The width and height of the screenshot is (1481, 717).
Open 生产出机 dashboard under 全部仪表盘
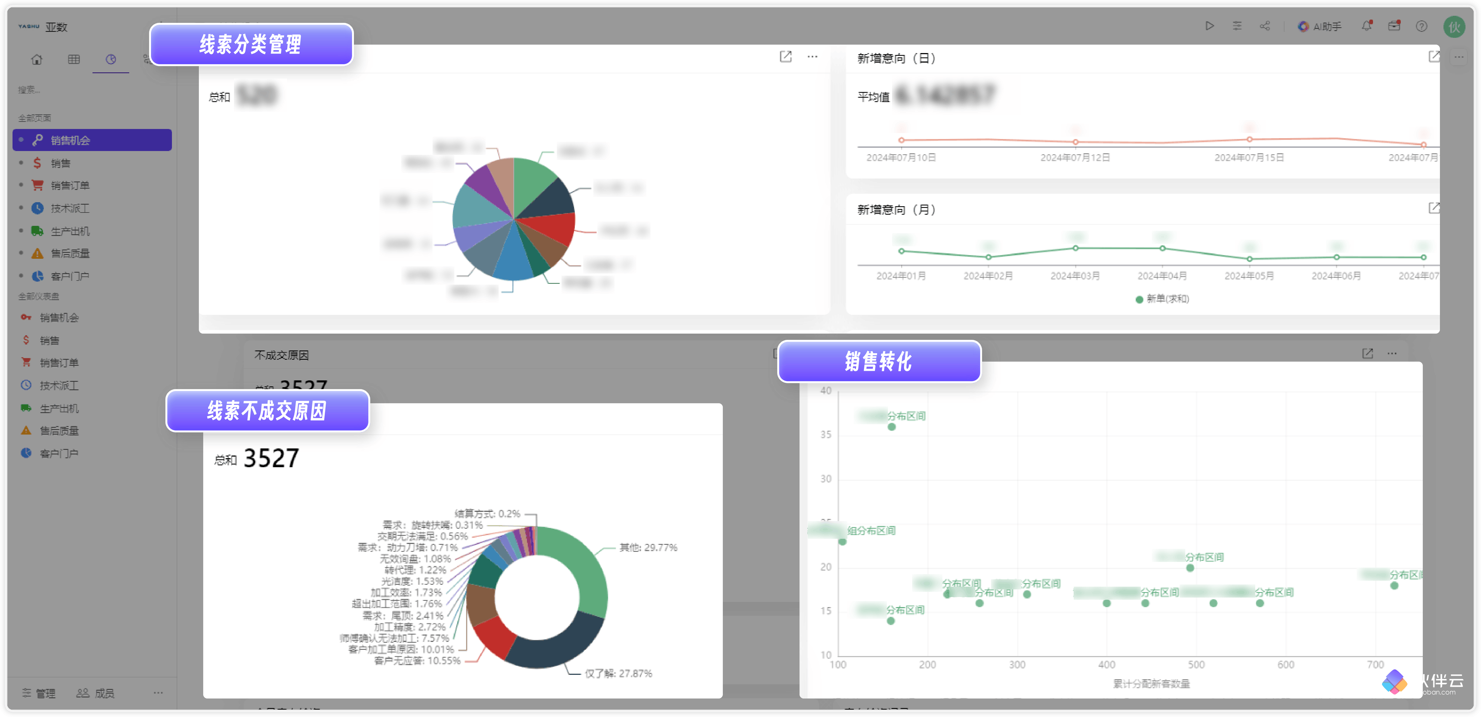(x=92, y=408)
